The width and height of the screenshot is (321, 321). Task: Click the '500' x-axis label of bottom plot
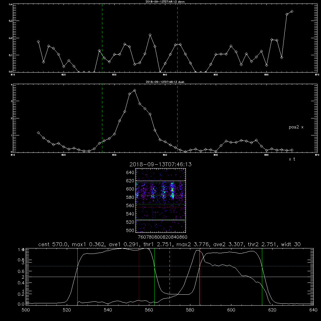(26, 310)
